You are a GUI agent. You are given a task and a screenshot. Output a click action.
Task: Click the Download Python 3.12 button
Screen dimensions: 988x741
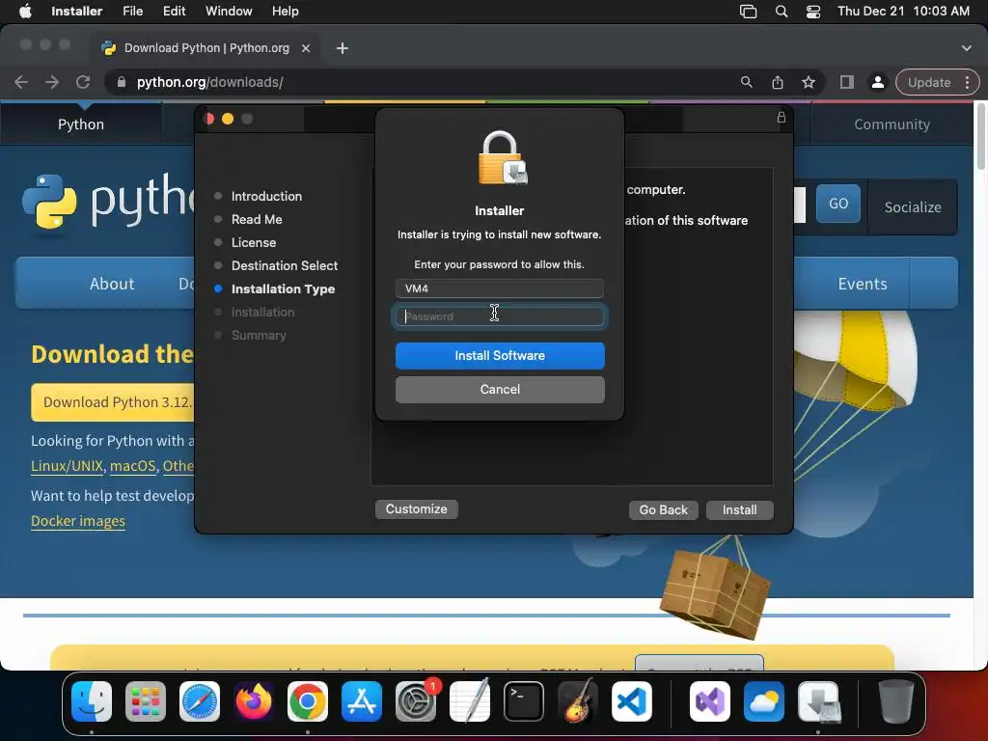tap(114, 402)
